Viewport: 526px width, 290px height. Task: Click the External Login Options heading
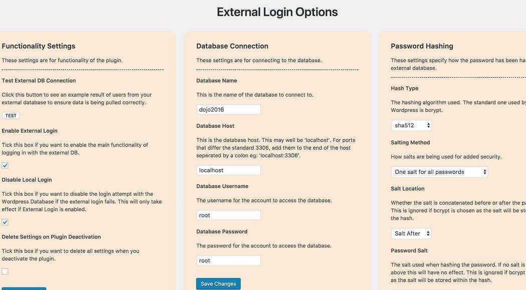click(277, 12)
